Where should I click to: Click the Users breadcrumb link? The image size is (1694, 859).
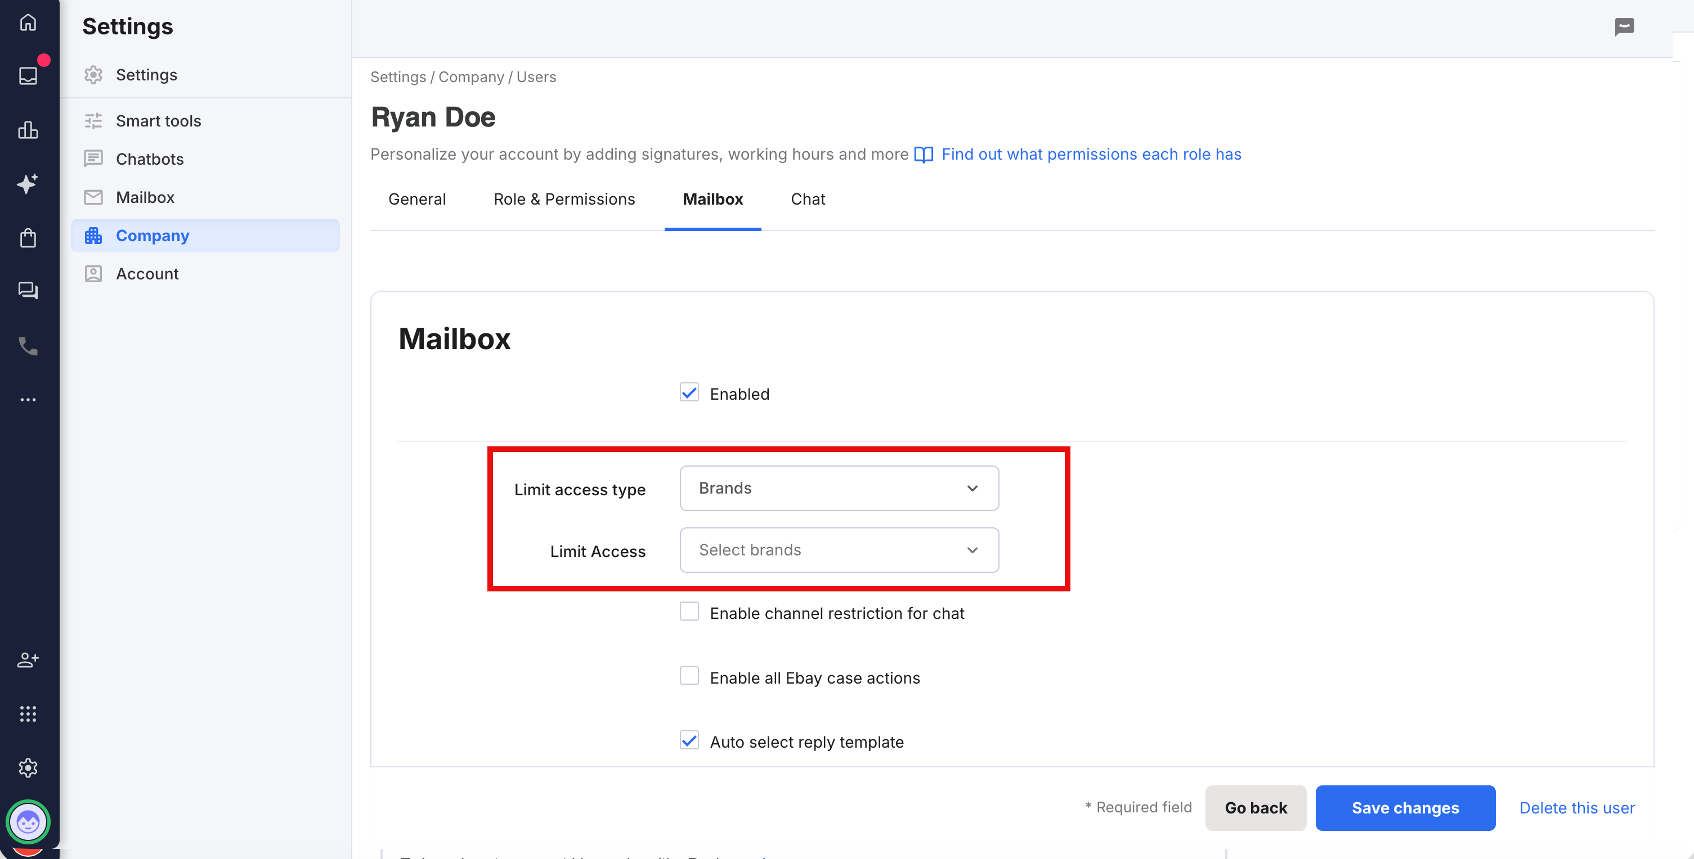(536, 77)
